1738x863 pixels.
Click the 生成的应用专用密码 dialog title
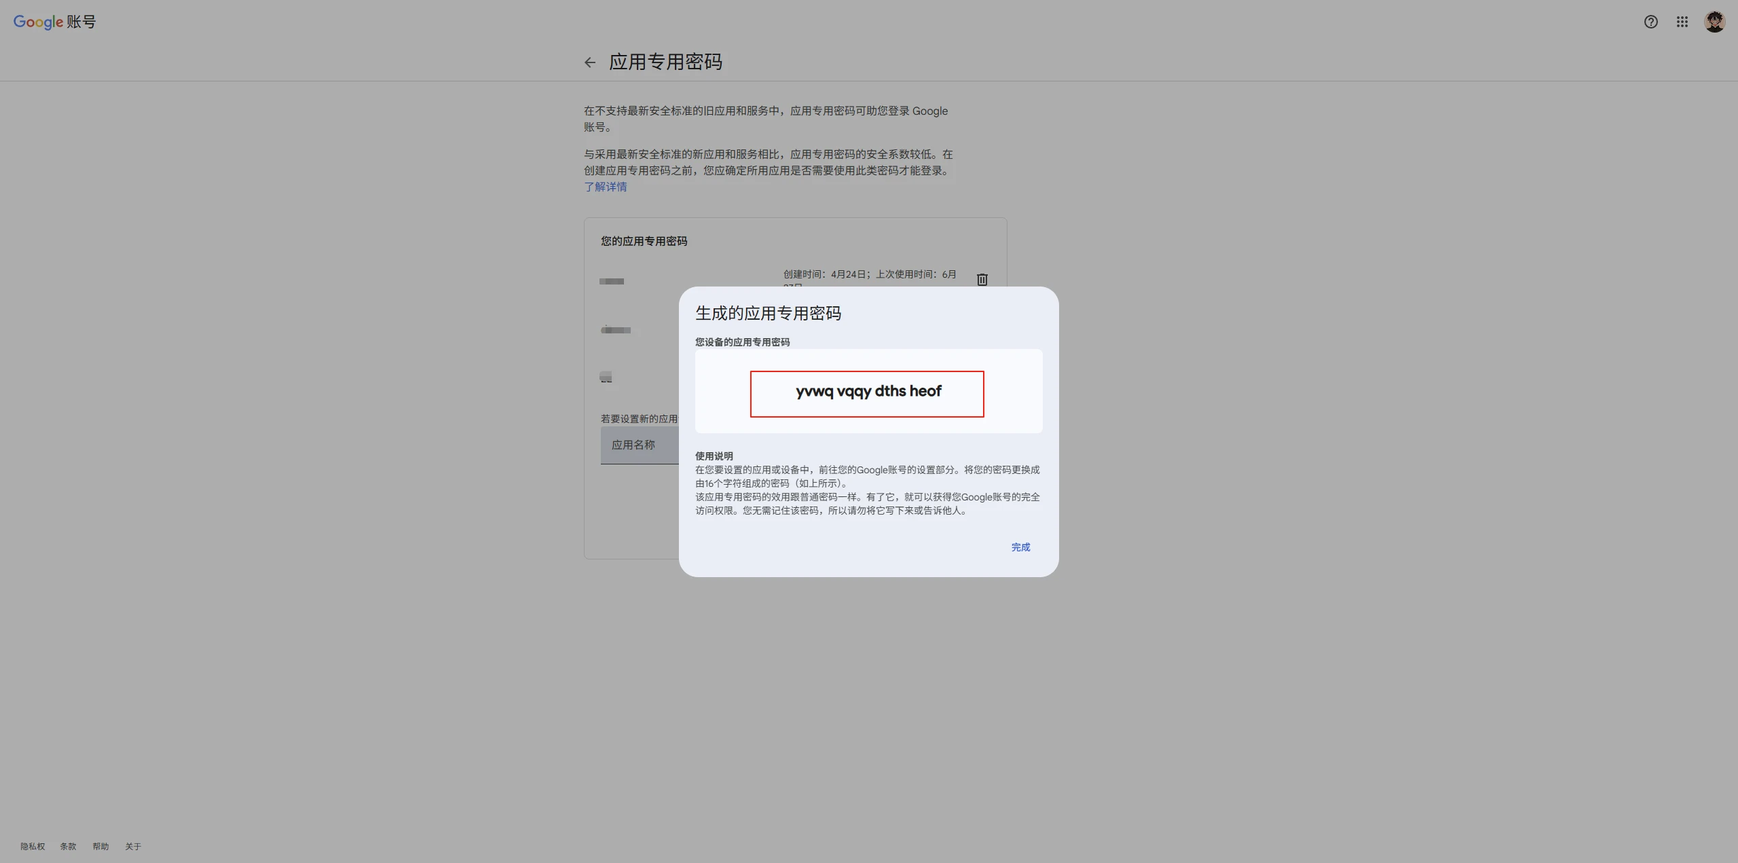(768, 313)
